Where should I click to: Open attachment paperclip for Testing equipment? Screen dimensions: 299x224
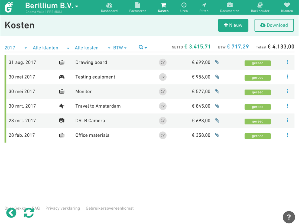click(217, 77)
